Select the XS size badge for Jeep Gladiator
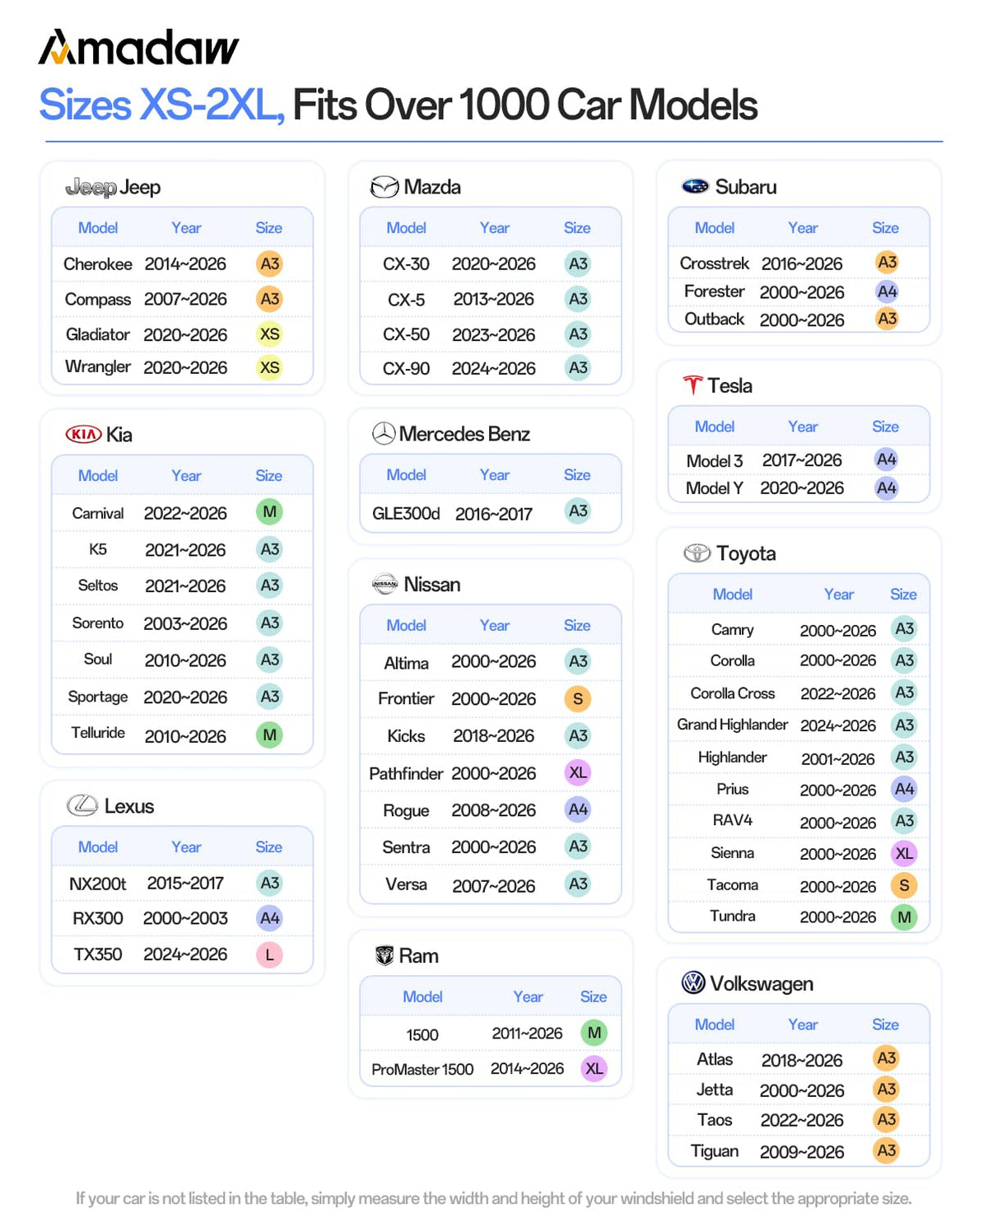This screenshot has width=988, height=1227. (269, 334)
